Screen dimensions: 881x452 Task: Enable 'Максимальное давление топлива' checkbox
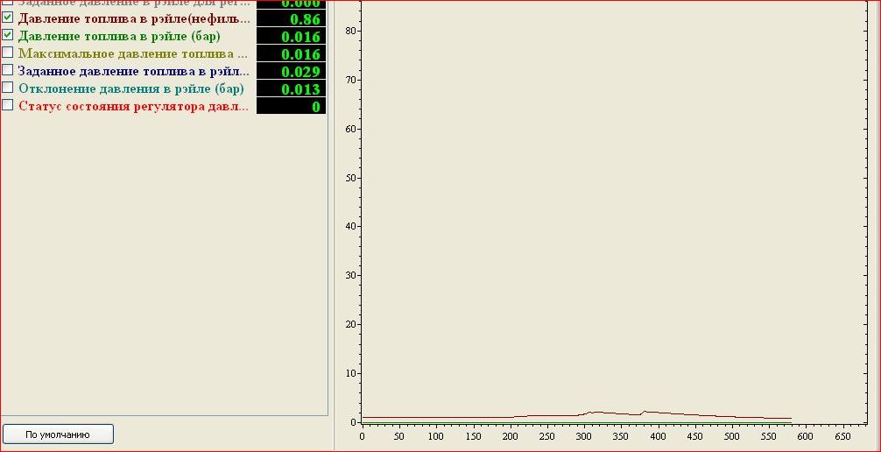[x=7, y=53]
